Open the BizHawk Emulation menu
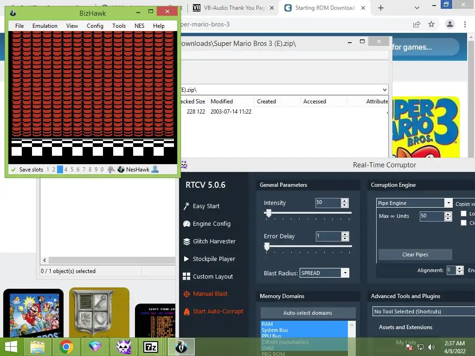475x356 pixels. (45, 26)
